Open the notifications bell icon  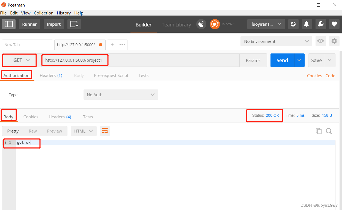click(307, 24)
